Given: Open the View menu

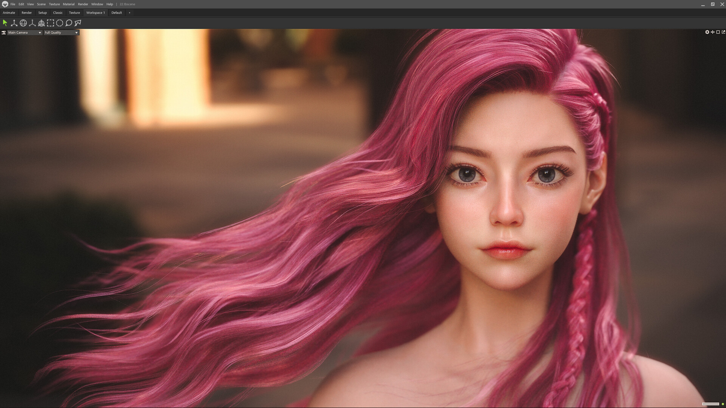Looking at the screenshot, I should click(30, 4).
